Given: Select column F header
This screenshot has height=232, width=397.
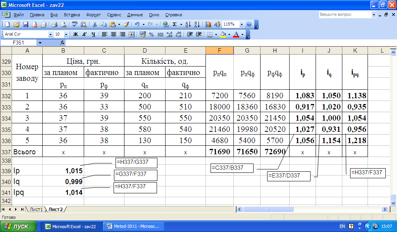Looking at the screenshot, I should coord(219,51).
